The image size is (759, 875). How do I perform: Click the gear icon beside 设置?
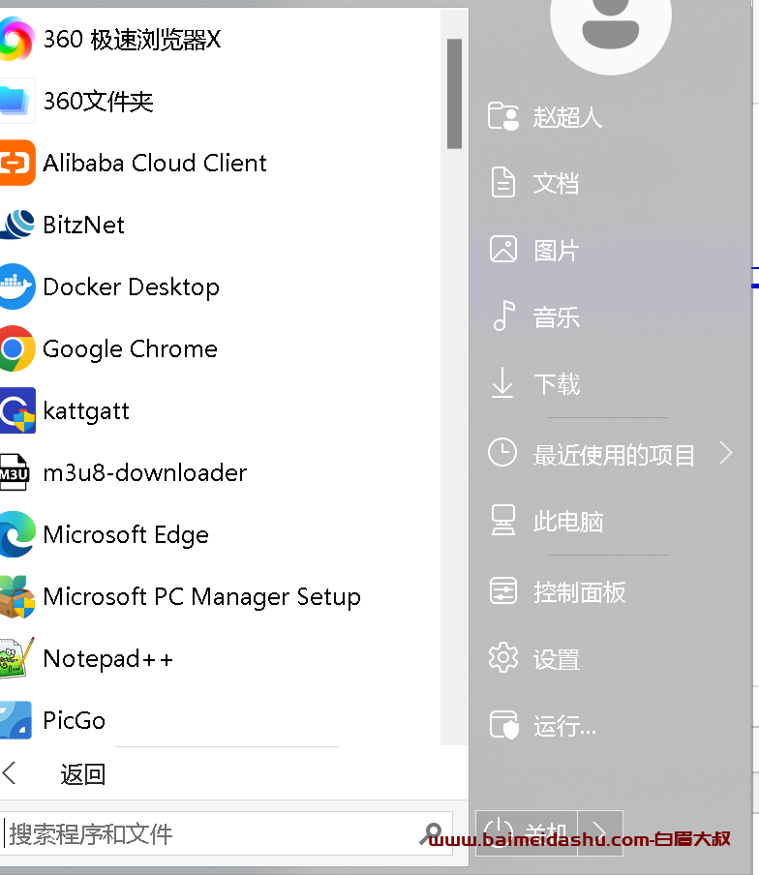point(503,658)
